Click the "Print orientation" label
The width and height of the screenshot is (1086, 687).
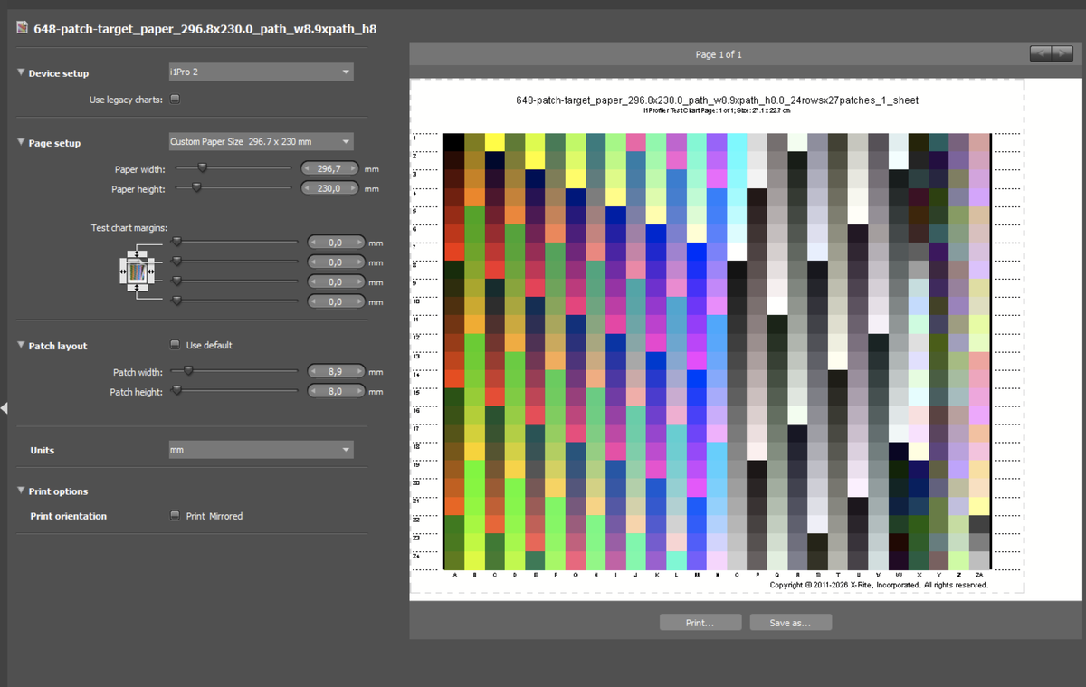pos(68,516)
